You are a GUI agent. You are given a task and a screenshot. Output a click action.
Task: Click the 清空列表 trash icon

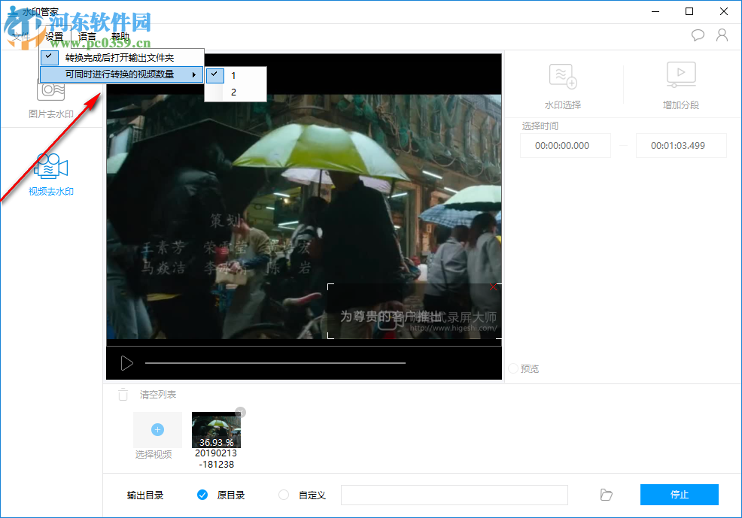[x=123, y=394]
